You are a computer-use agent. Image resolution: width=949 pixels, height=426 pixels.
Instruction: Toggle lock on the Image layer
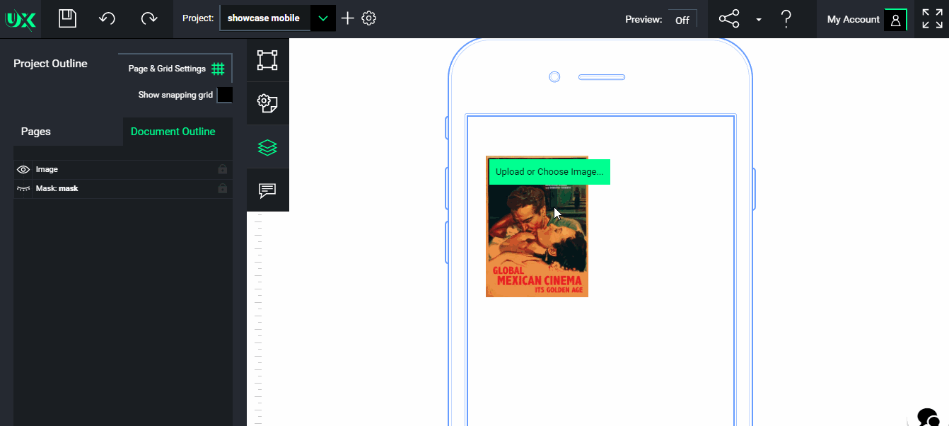(223, 170)
